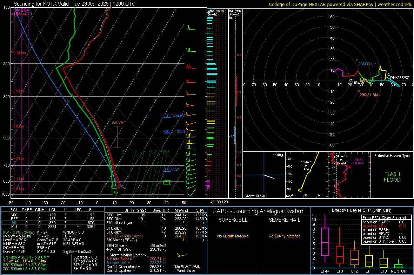
Task: Click the 12 km height marker
Action: pos(21,52)
